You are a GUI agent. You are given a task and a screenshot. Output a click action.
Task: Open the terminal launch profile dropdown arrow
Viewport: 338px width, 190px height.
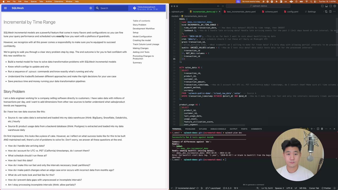coord(314,129)
